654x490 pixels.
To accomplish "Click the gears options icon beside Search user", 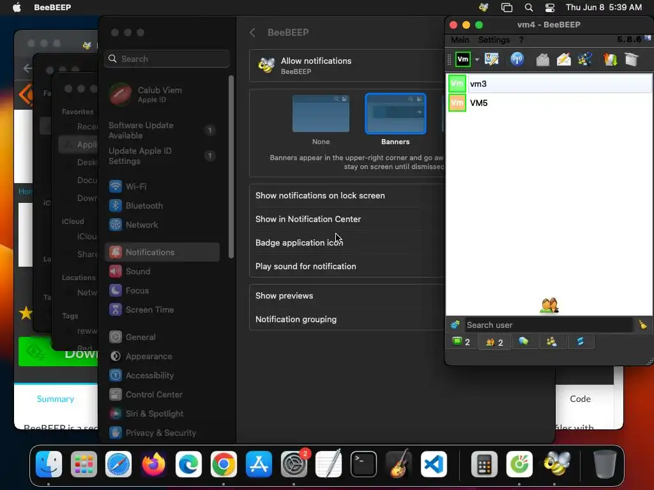I will (x=455, y=325).
